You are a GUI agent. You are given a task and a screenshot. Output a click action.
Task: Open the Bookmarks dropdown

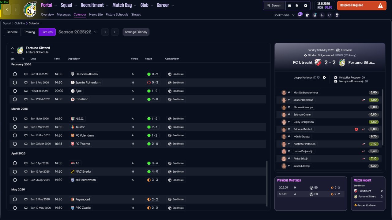coord(284,15)
